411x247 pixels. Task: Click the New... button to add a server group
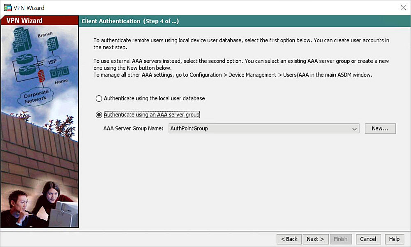(380, 128)
